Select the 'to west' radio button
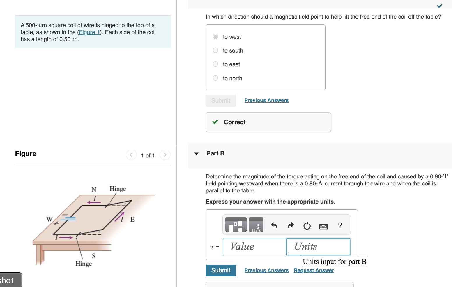The width and height of the screenshot is (467, 287). 215,36
